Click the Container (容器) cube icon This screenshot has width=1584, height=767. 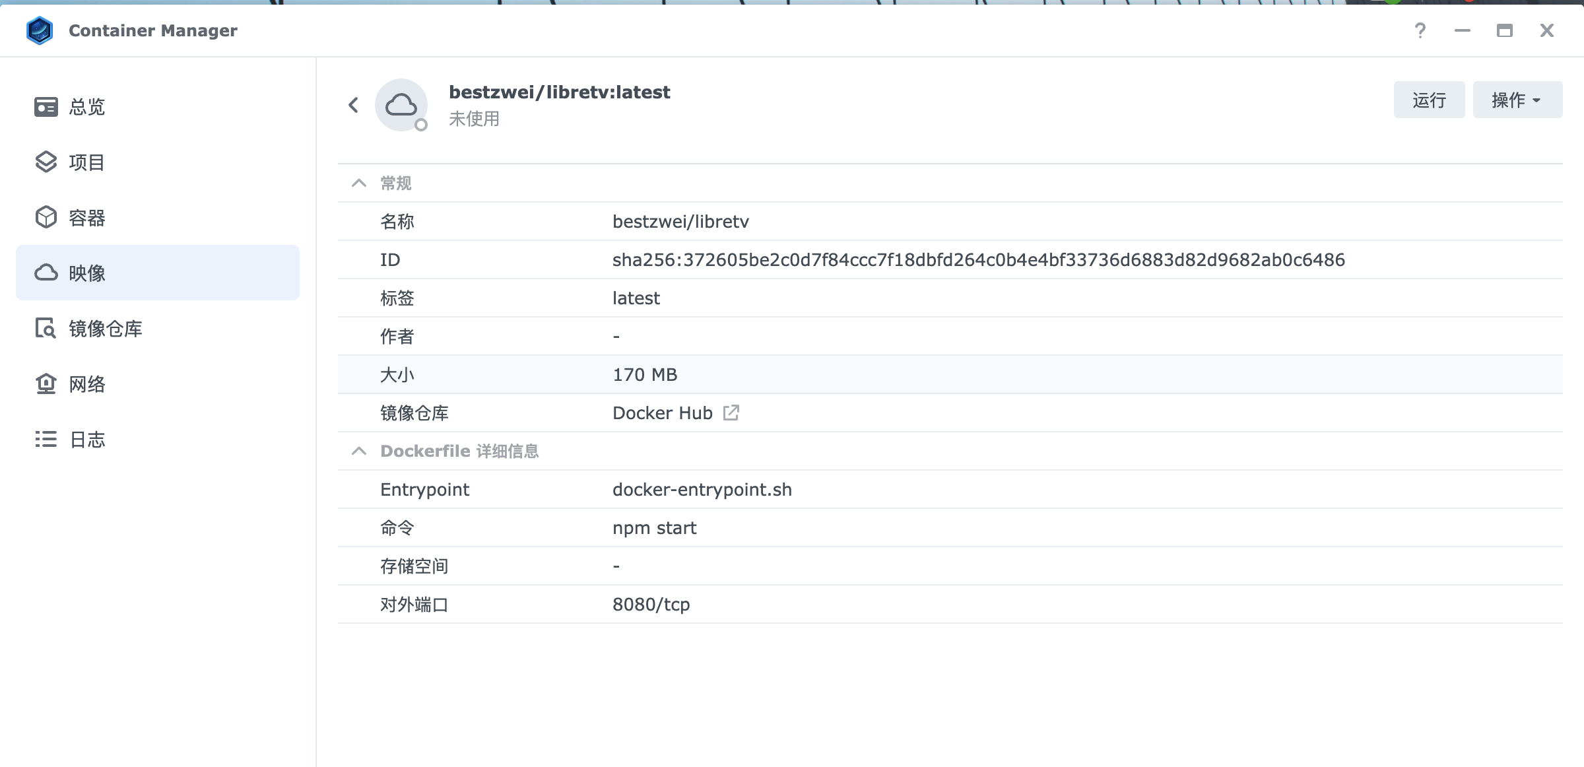coord(46,218)
